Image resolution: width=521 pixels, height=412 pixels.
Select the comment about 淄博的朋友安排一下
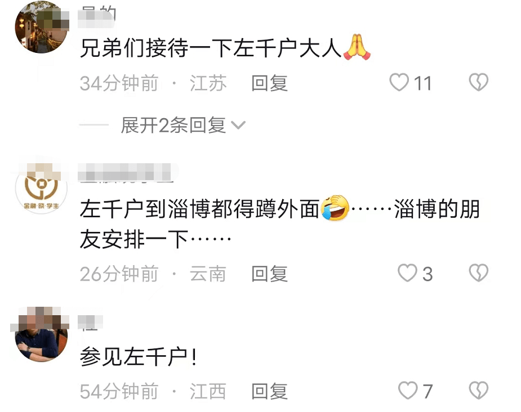coord(280,224)
